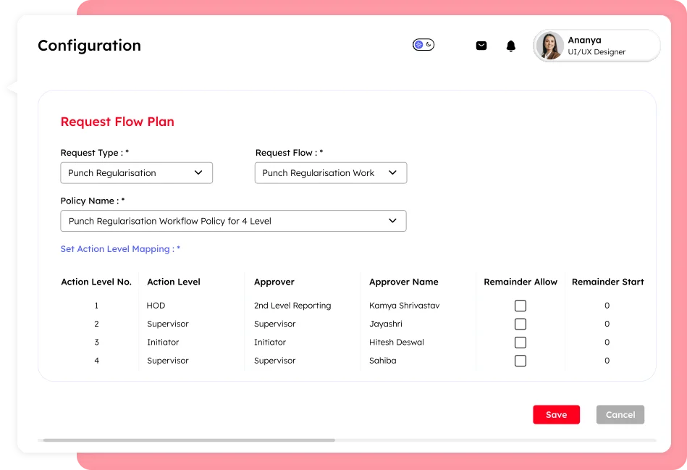Open Set Action Level Mapping link
The image size is (687, 470).
[120, 248]
